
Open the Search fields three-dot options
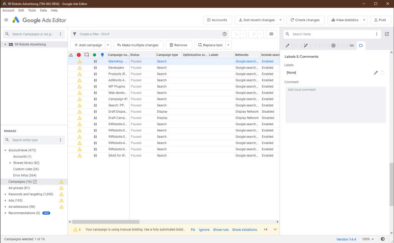point(376,34)
